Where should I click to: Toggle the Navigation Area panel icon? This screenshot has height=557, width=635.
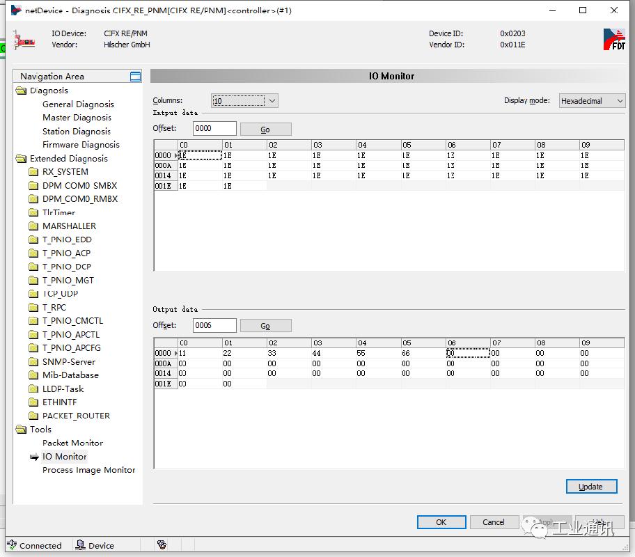tap(135, 77)
